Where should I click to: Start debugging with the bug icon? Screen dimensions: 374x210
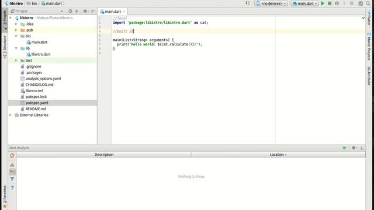pyautogui.click(x=330, y=3)
